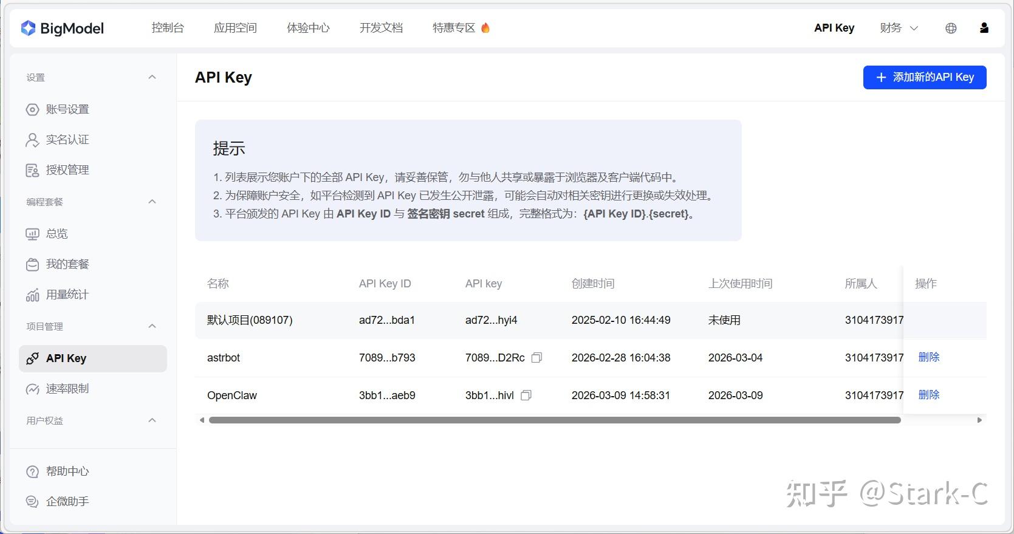The height and width of the screenshot is (534, 1014).
Task: Collapse the 设置 sidebar section
Action: point(152,77)
